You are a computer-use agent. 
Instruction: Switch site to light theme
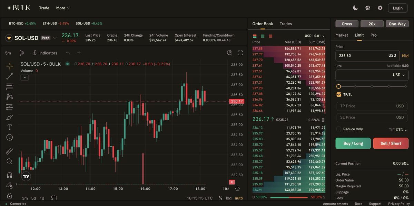(355, 8)
